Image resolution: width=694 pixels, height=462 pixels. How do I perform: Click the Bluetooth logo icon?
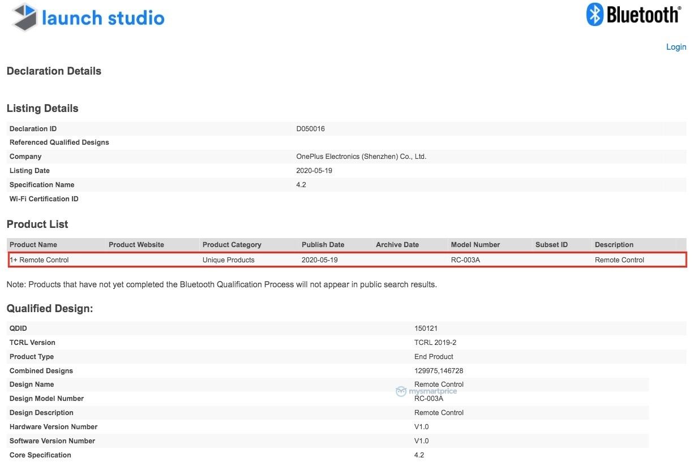coord(595,15)
